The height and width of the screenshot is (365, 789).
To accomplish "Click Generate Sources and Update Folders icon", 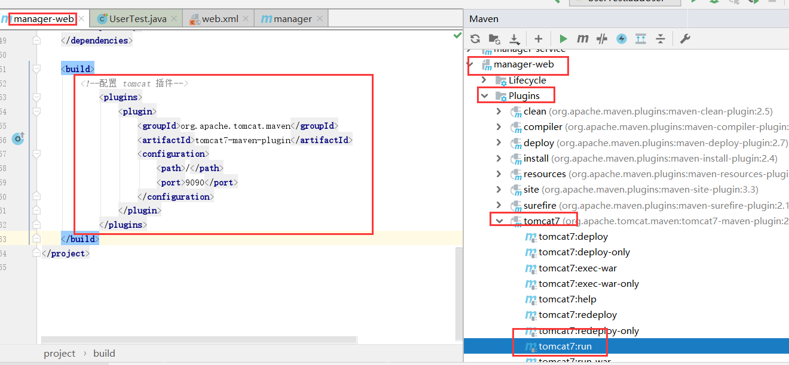I will pos(494,39).
